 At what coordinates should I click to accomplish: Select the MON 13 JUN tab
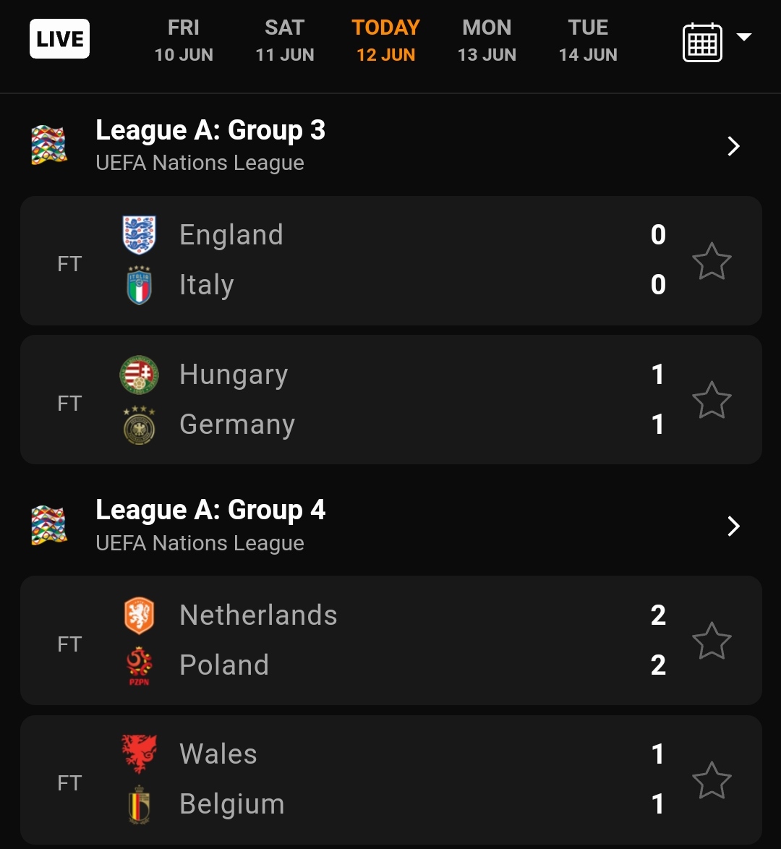point(487,40)
